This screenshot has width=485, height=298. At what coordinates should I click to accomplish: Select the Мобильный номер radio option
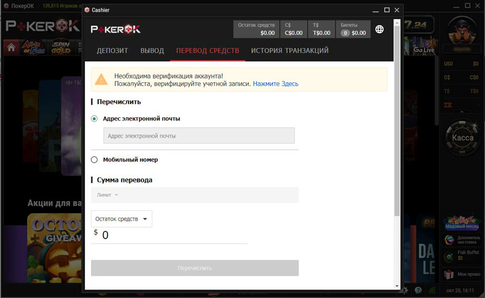point(95,160)
